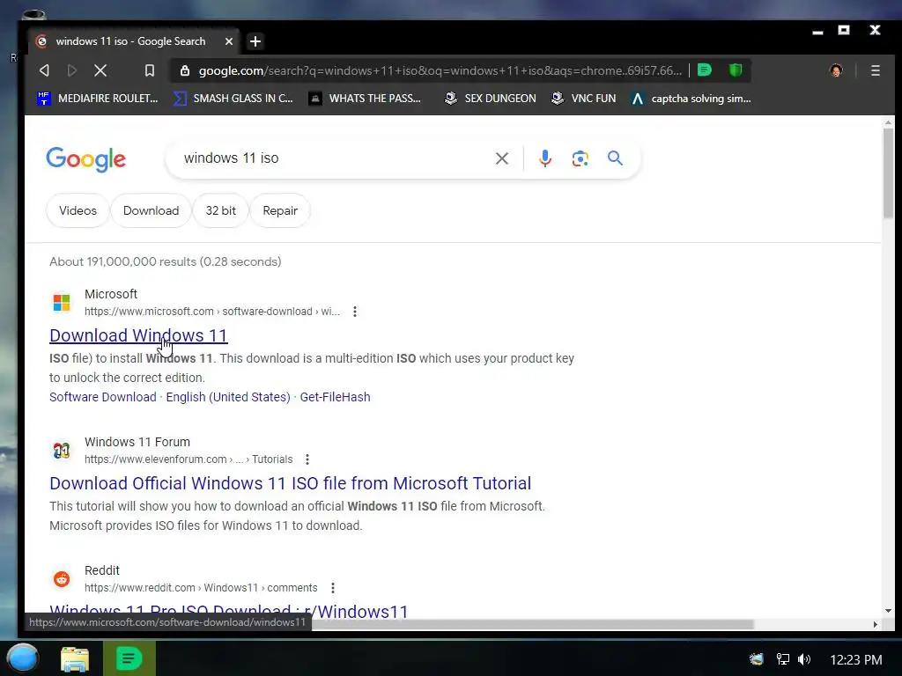Open English (United States) sublink

228,397
